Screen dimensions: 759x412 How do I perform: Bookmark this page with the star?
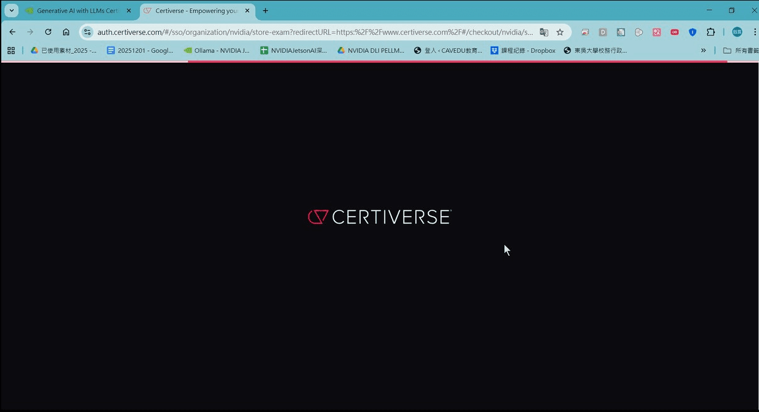pos(560,32)
